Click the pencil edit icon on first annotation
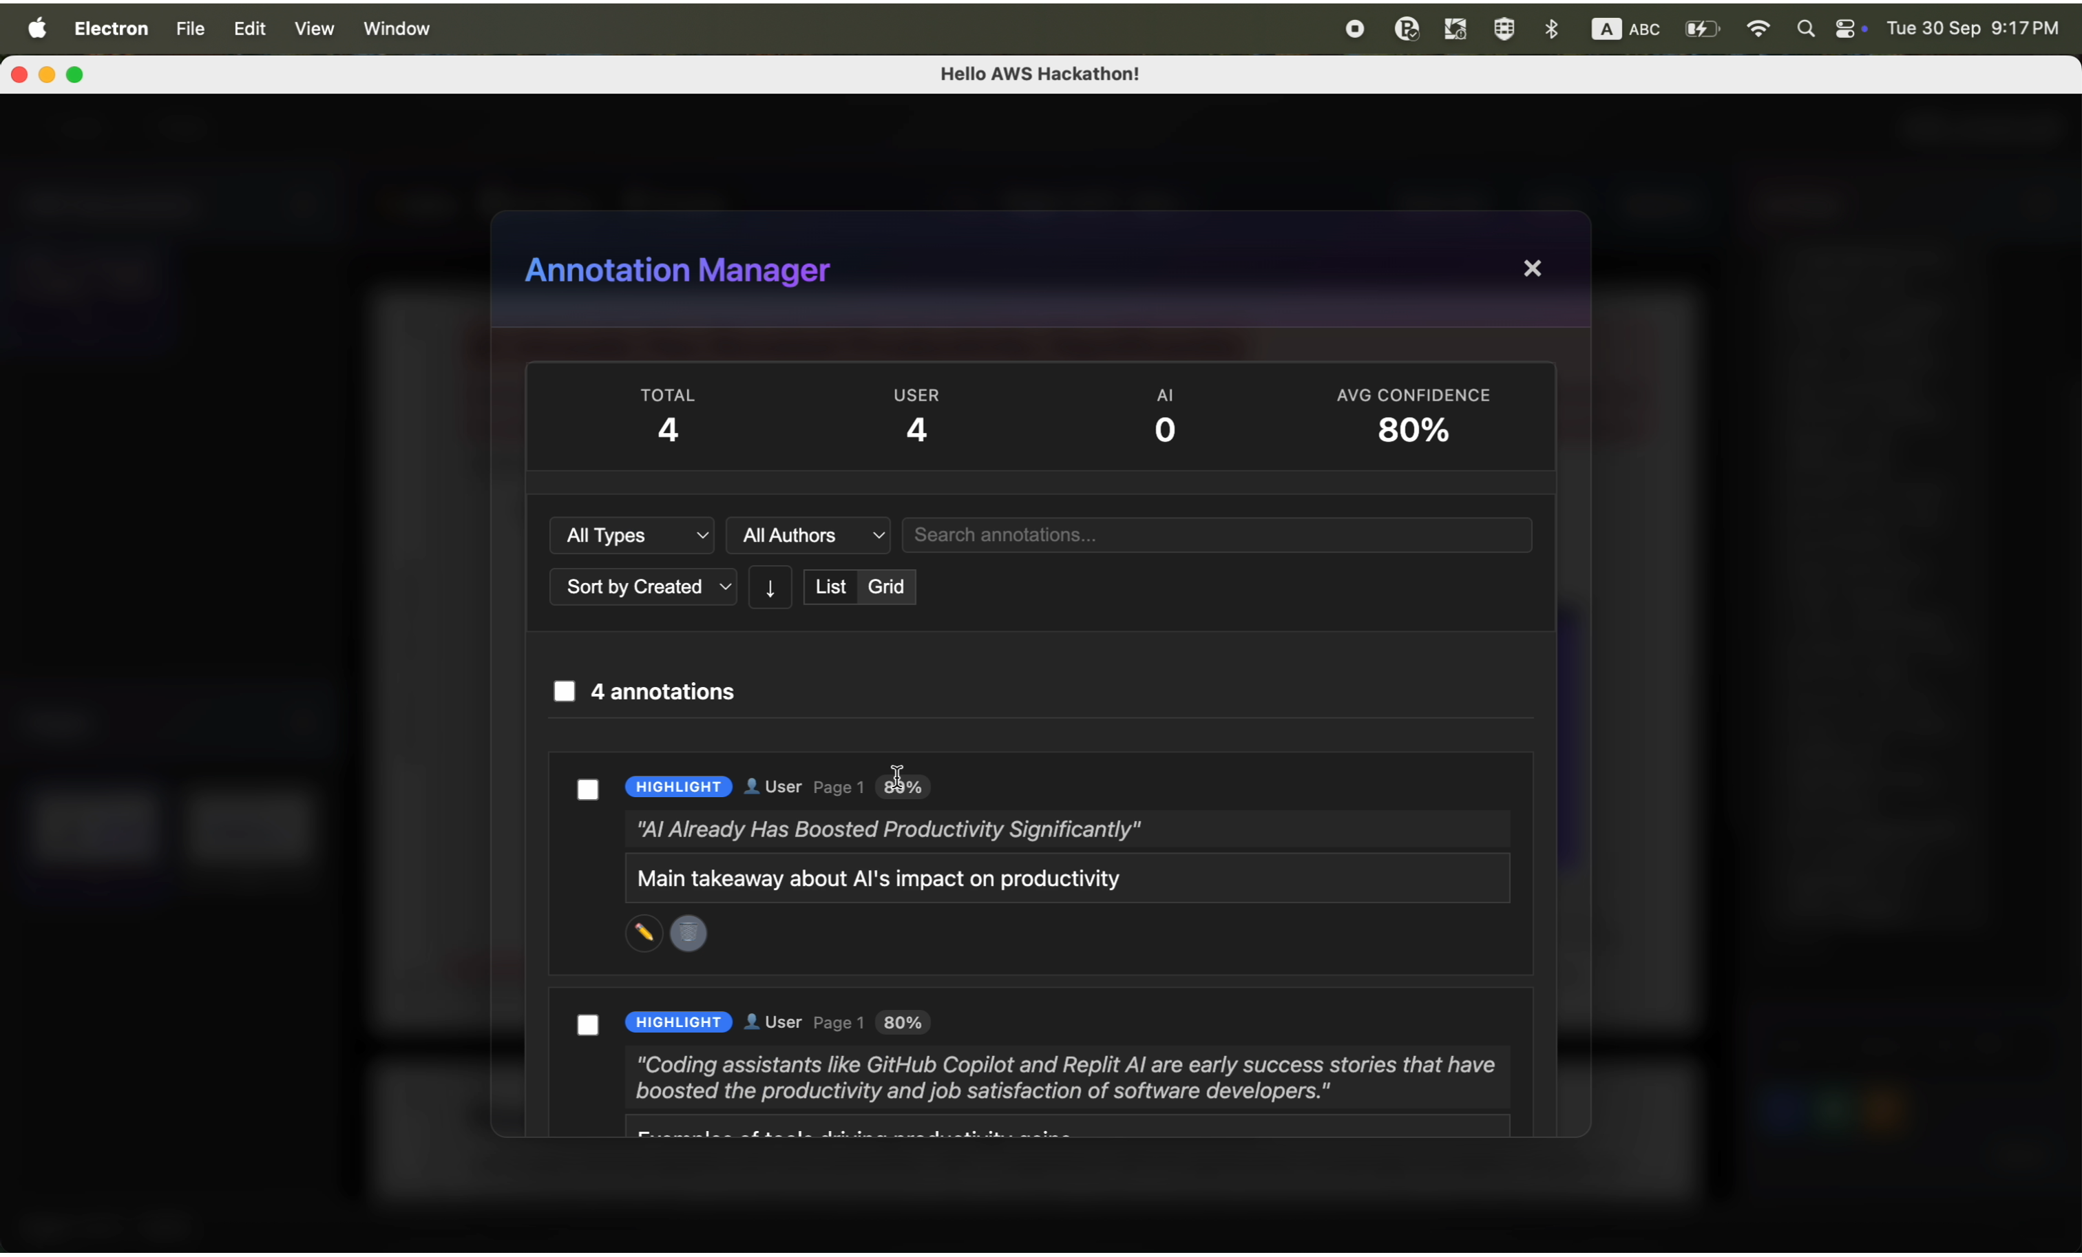Viewport: 2082px width, 1257px height. pos(643,933)
